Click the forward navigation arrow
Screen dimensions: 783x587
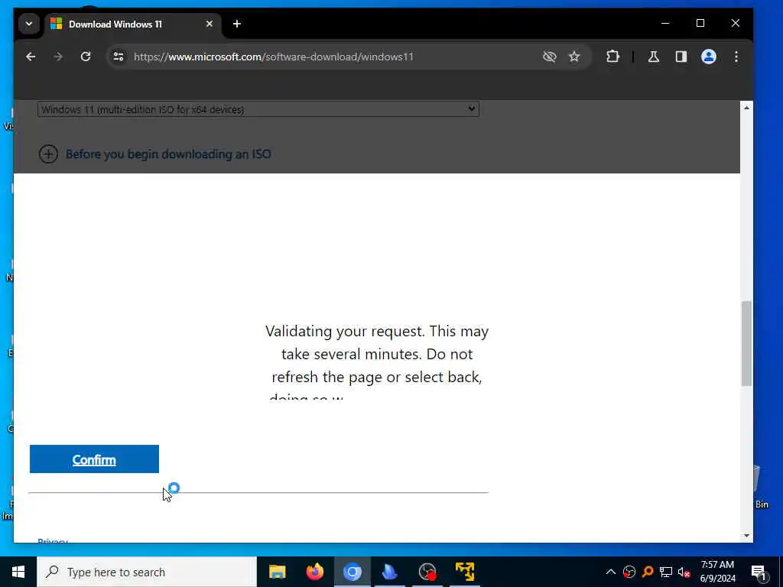click(58, 57)
